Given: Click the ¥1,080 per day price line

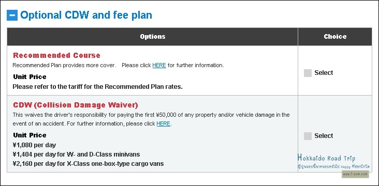Looking at the screenshot, I should (34, 145).
